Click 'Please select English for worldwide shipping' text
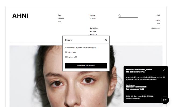The image size is (172, 107). (81, 48)
